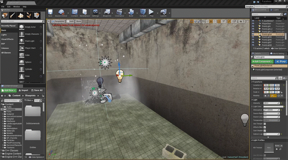Open the Filters dropdown in Content Browser
The height and width of the screenshot is (160, 288).
[x=28, y=100]
